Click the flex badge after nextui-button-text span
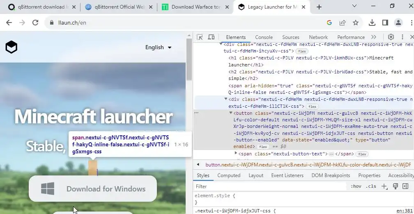Viewport: 414px width, 214px height. 362,154
